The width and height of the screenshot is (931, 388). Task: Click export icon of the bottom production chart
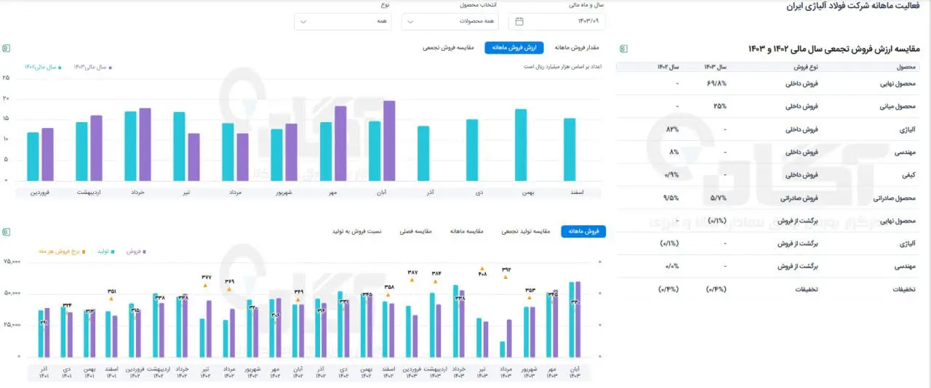tap(6, 232)
